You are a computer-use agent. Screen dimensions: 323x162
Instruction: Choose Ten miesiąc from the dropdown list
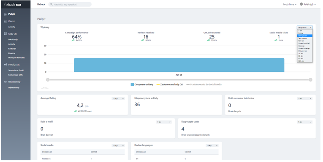(305, 38)
